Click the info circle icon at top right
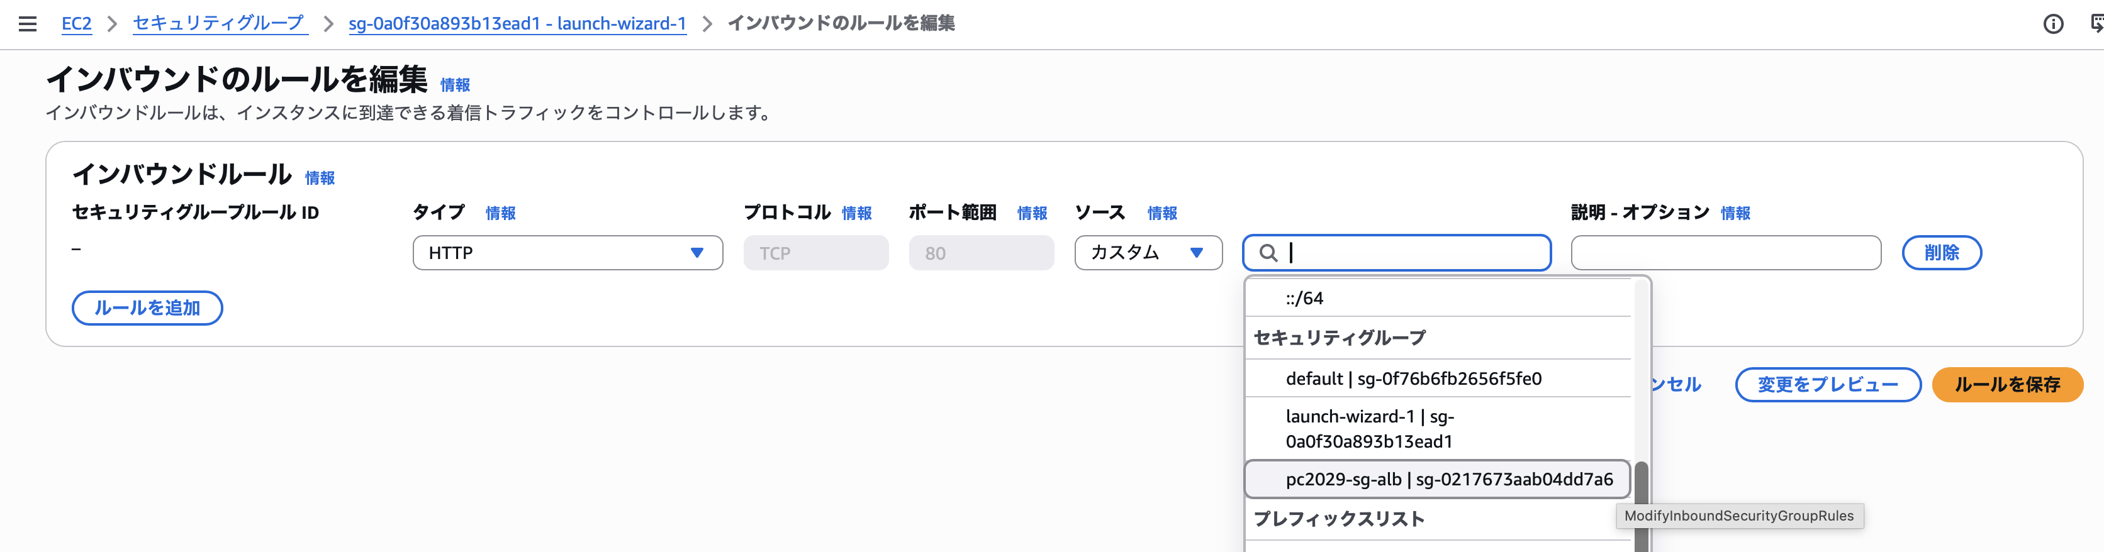 coord(2052,24)
